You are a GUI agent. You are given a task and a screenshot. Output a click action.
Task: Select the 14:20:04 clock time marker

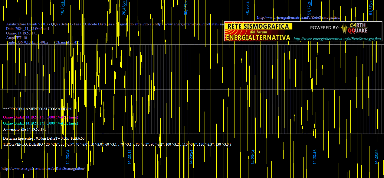click(68, 157)
